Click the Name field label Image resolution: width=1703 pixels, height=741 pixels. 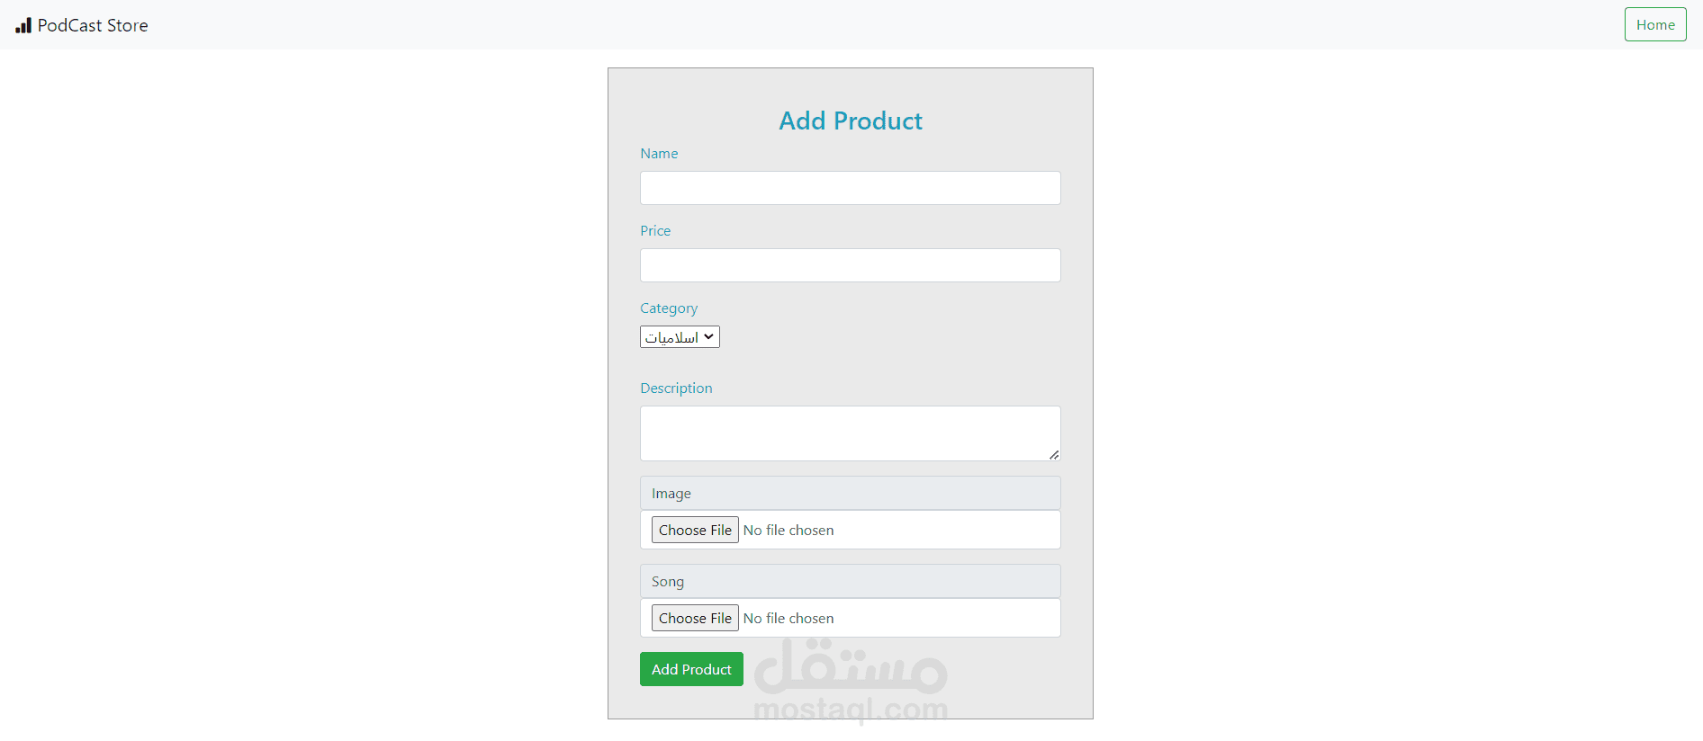pos(659,154)
